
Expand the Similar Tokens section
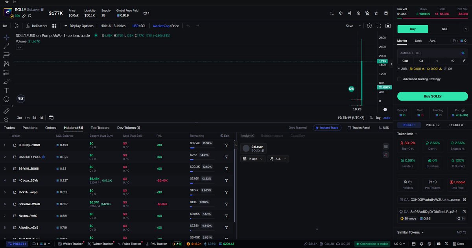(411, 232)
